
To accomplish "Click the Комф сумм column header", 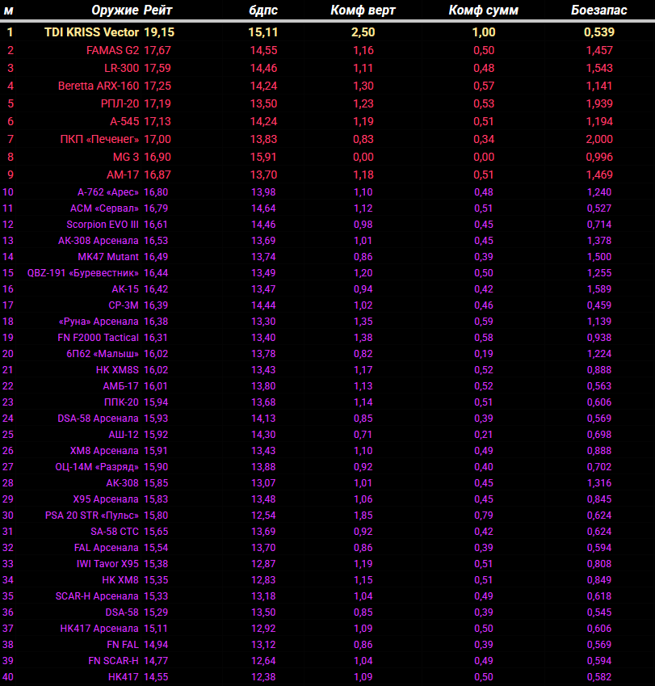I will pos(484,10).
